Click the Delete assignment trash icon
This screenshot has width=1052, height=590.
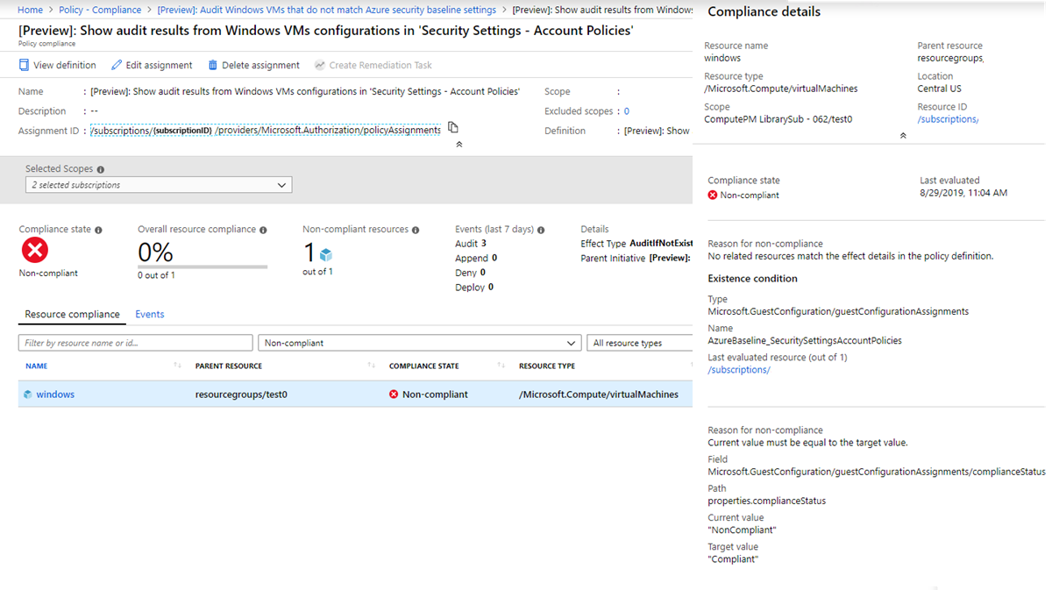[213, 66]
